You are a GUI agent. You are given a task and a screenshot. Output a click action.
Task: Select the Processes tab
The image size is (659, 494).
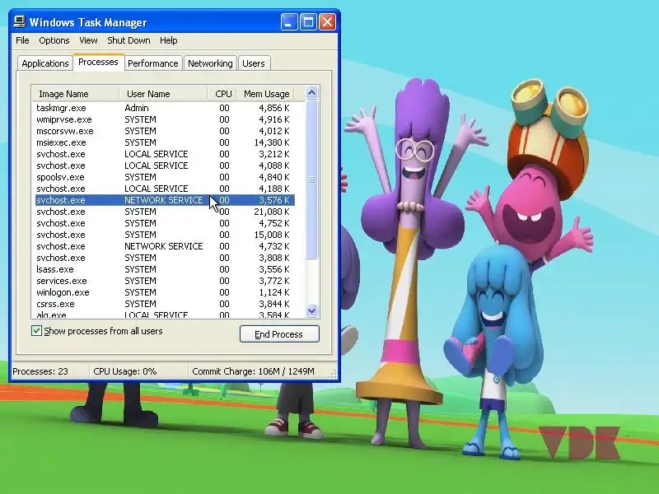[x=98, y=63]
